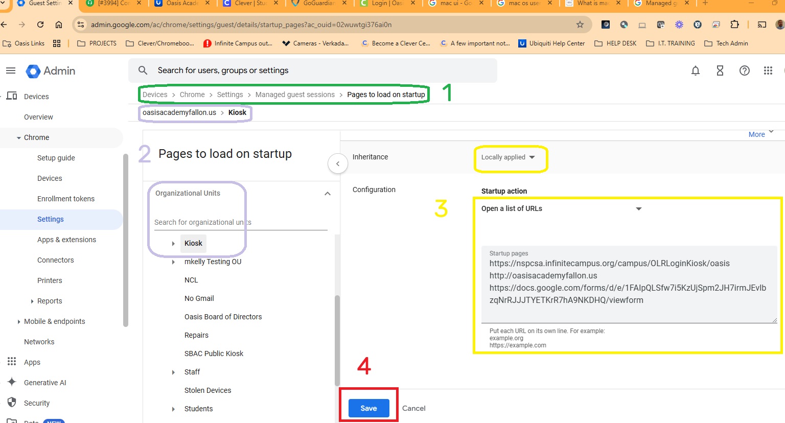
Task: Select the SBAC Public Kiosk unit
Action: [x=214, y=354]
